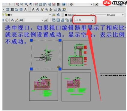This screenshot has width=127, height=111.
Task: Click the Center Mark dimension icon
Action: click(7, 20)
